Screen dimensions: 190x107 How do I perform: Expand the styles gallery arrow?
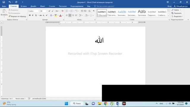coord(168,16)
